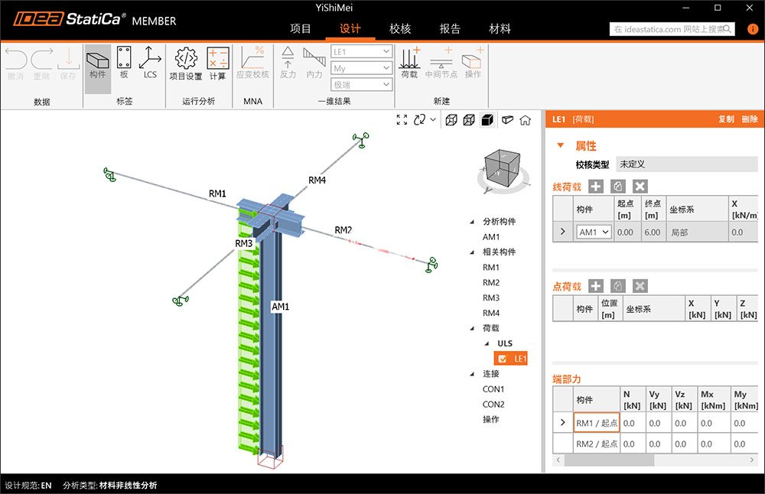The width and height of the screenshot is (765, 494).
Task: Show 反力 reactions results
Action: [288, 63]
